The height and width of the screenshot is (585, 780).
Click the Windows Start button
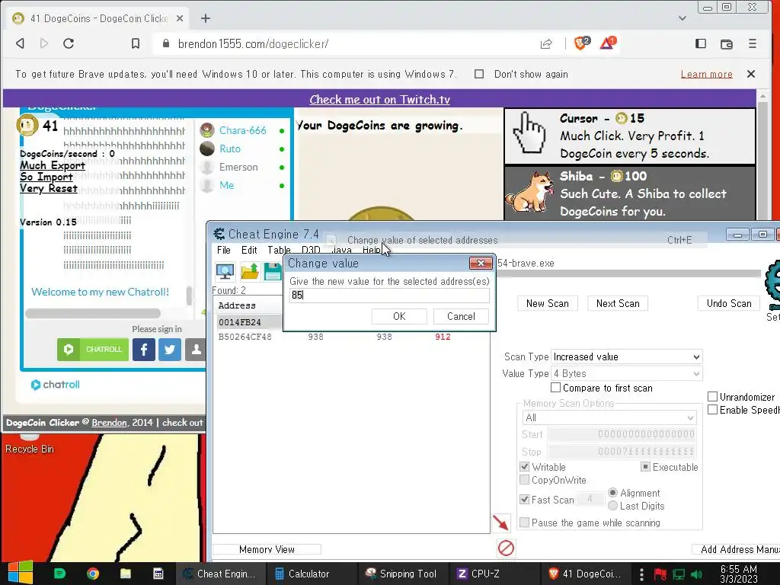[21, 573]
